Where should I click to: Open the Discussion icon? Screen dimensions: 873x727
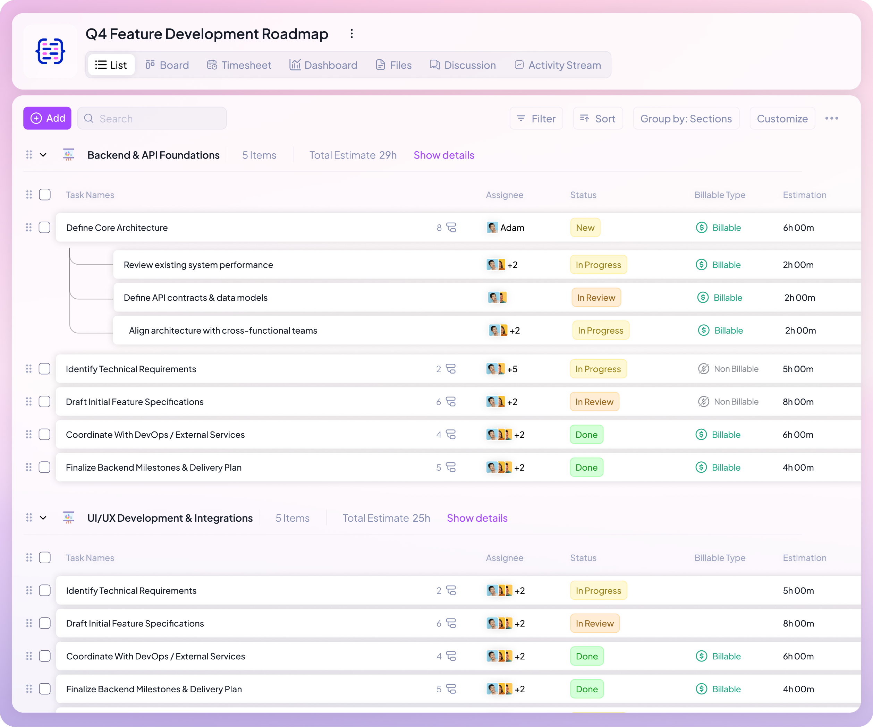[434, 65]
